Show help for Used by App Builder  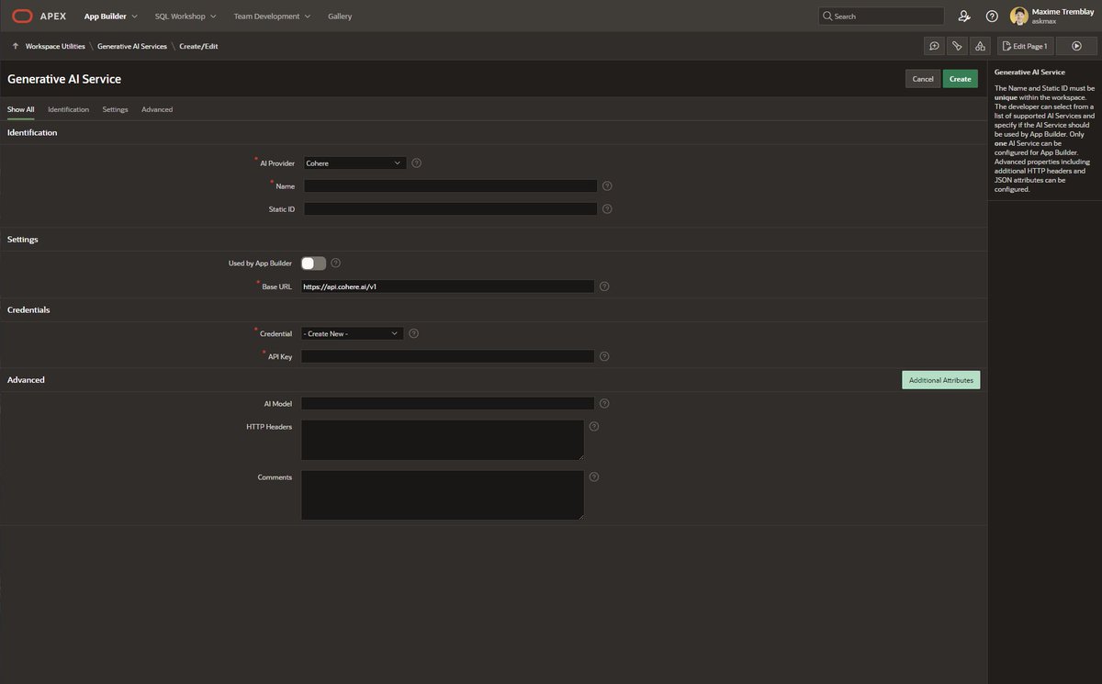coord(335,263)
